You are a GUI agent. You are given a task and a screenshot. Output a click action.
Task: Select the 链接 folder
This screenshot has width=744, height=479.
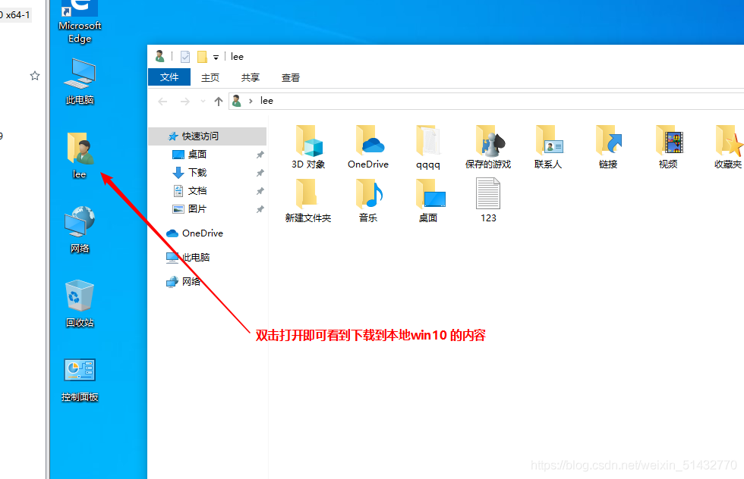point(608,147)
